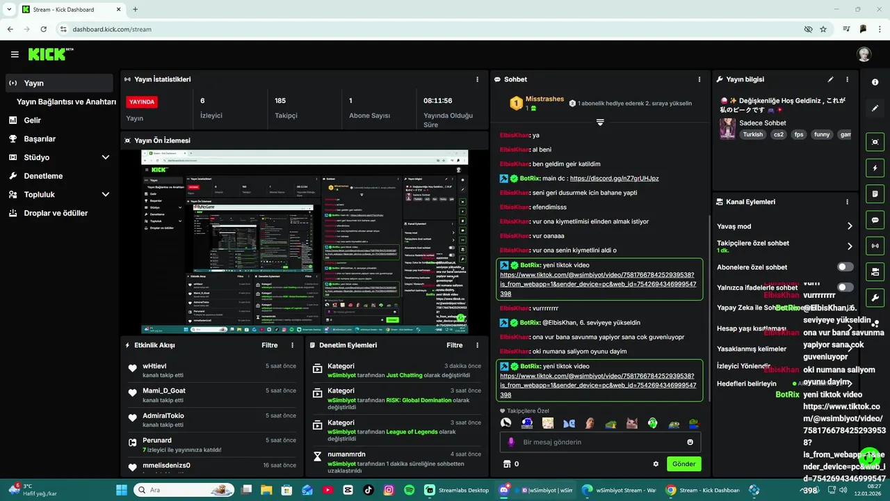Toggle the chat bubble widget in right rail
Screen dimensions: 890x501
pyautogui.click(x=875, y=220)
